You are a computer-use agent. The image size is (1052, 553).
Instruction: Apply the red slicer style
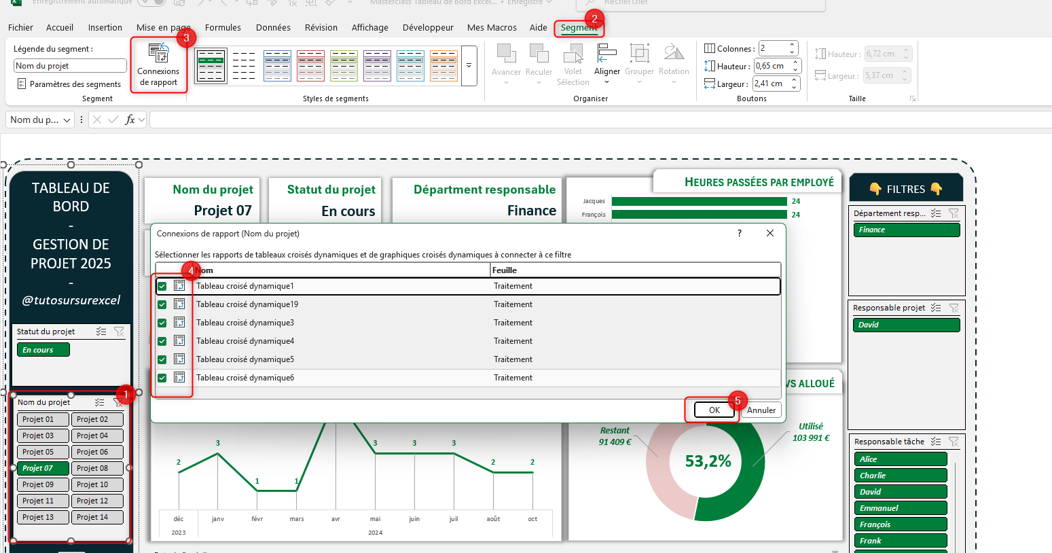pyautogui.click(x=310, y=65)
